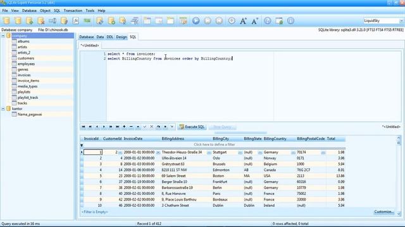The height and width of the screenshot is (227, 405).
Task: Open dropdown in BillingCity Stuttgart cell
Action: (x=240, y=153)
